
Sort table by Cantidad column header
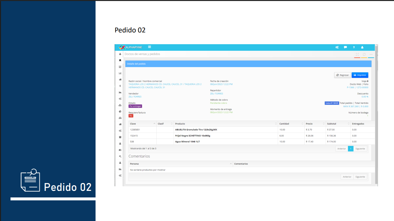coord(291,124)
